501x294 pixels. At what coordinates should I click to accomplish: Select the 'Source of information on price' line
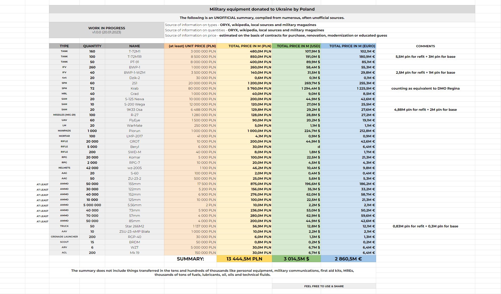click(x=276, y=35)
